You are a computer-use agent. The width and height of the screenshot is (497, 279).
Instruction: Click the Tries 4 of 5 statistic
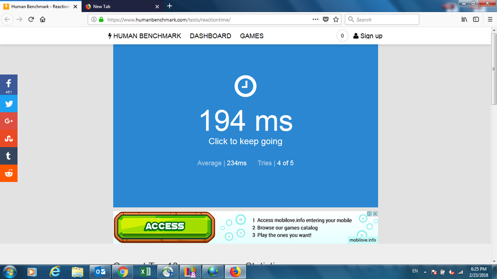click(x=276, y=163)
